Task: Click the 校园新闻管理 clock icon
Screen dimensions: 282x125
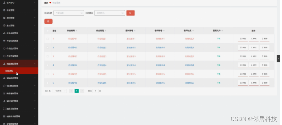Action: pos(4,86)
